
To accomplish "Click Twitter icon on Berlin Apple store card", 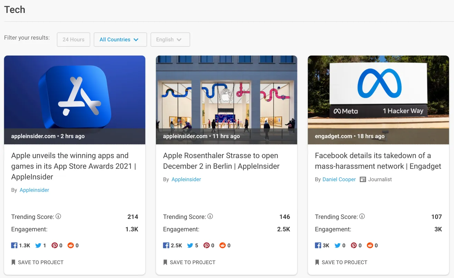I will coord(190,246).
